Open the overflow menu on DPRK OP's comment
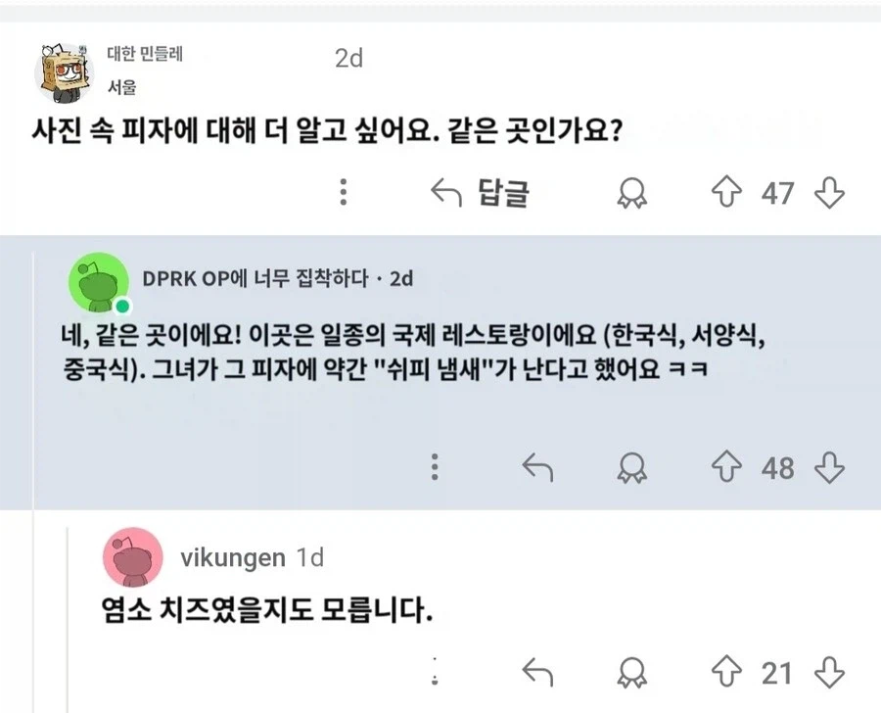Screen dimensions: 881x713 click(435, 468)
